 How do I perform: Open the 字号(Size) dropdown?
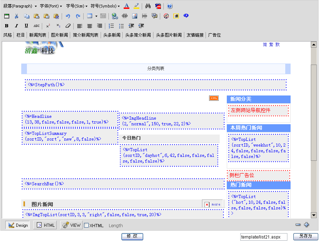point(77,6)
